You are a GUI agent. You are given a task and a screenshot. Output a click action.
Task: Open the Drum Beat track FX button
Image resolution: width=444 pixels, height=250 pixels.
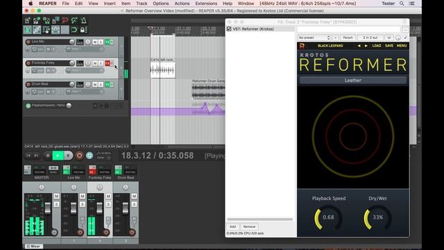click(x=108, y=85)
